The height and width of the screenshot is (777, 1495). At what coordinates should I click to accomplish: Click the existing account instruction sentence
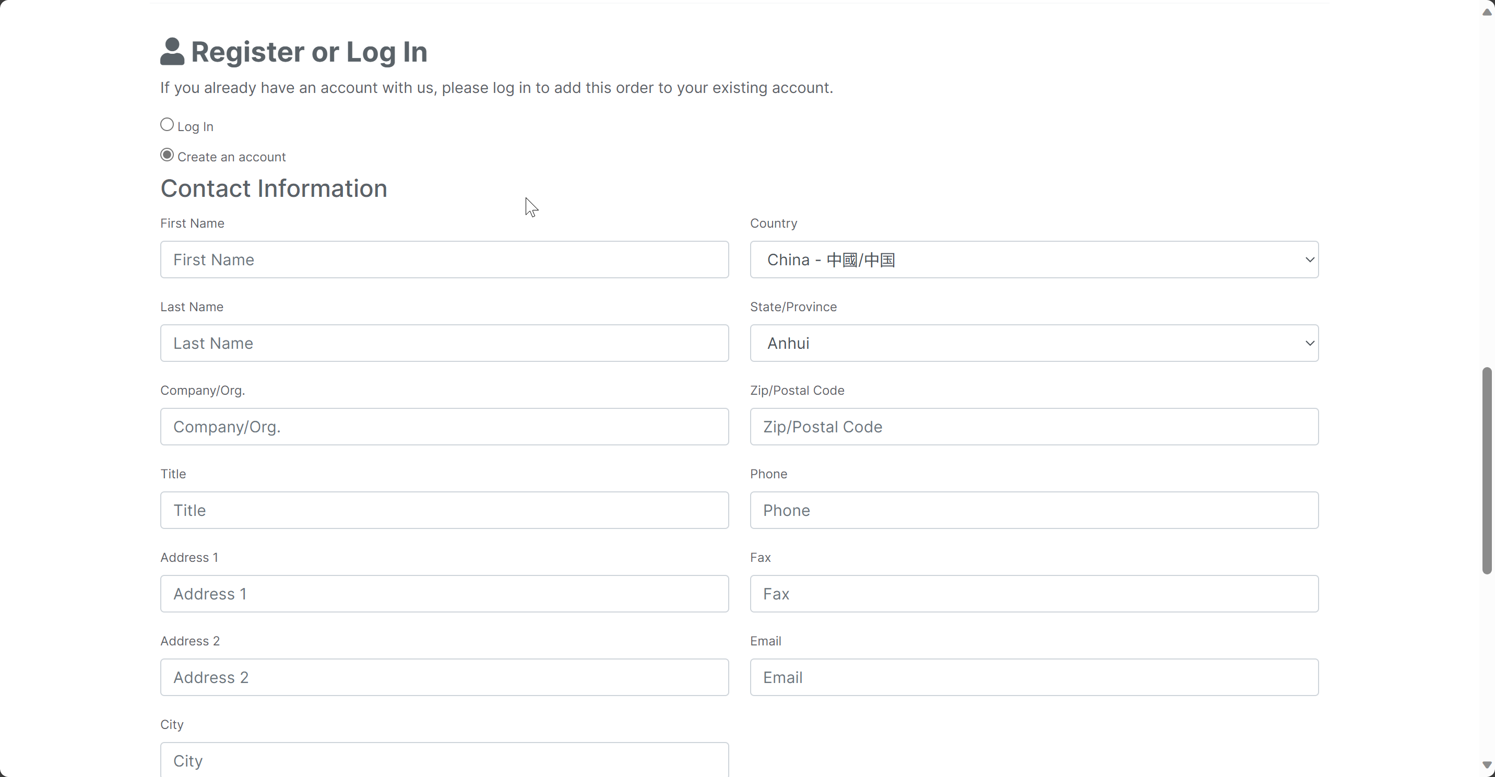(x=497, y=88)
